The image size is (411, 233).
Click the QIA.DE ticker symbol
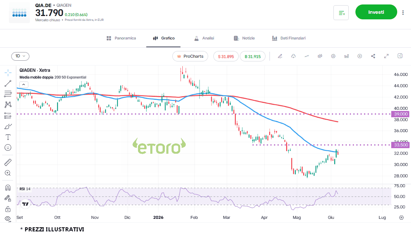[43, 5]
